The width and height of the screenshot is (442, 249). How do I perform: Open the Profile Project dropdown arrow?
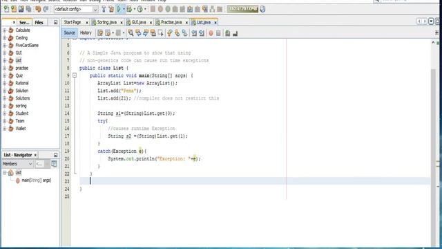pyautogui.click(x=145, y=9)
